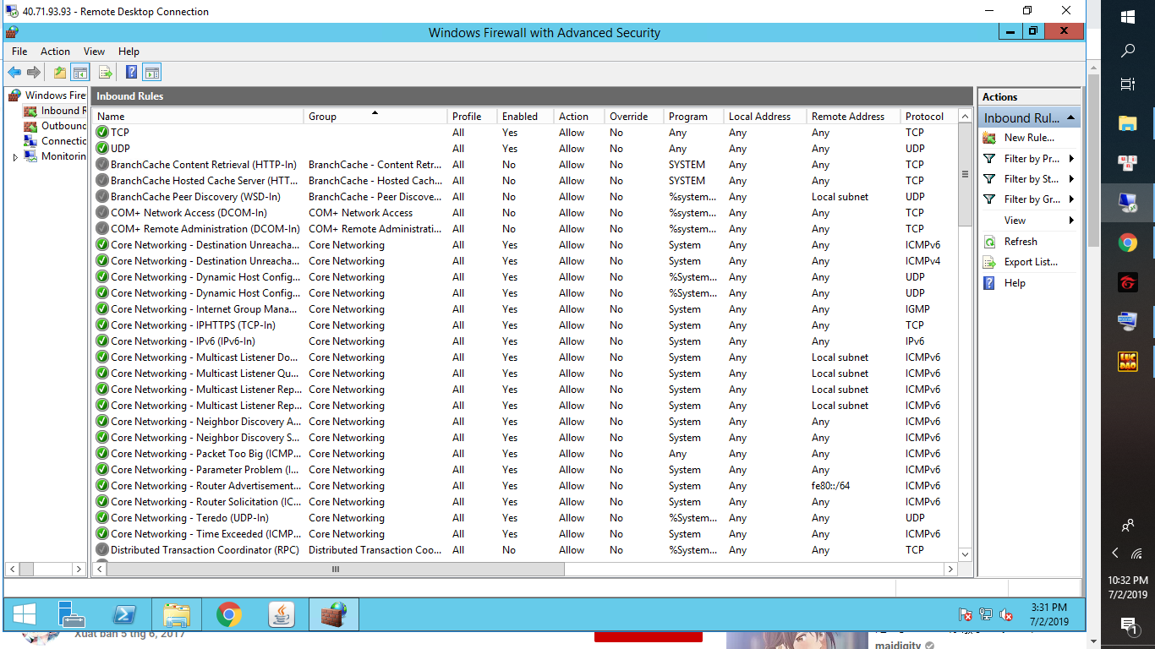Click the Up One Level folder icon
Viewport: 1155px width, 649px height.
click(59, 73)
